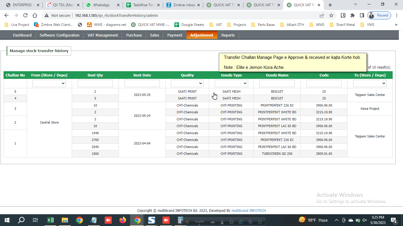Close the WhatsApp tab
The image size is (403, 226).
(x=118, y=5)
